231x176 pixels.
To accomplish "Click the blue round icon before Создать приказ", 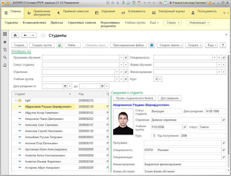I will point(152,45).
